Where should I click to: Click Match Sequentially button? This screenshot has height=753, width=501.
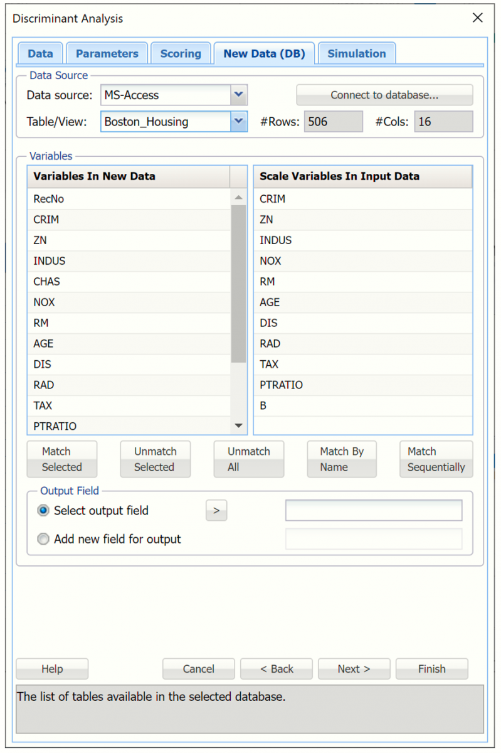tap(436, 459)
